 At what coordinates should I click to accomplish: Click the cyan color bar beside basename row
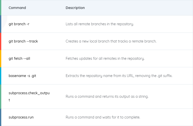pyautogui.click(x=1, y=76)
